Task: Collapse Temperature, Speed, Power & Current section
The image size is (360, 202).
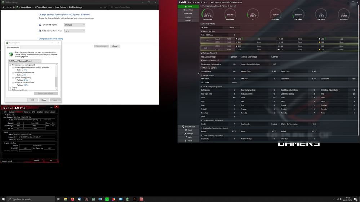Action: tap(201, 6)
